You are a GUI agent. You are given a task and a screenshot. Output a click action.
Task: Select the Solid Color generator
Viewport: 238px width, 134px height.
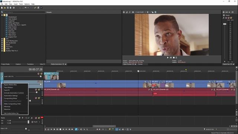click(x=11, y=31)
